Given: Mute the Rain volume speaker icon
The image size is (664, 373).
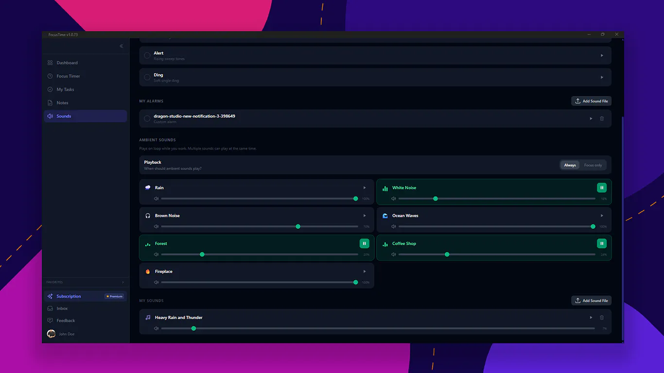Looking at the screenshot, I should click(x=157, y=199).
